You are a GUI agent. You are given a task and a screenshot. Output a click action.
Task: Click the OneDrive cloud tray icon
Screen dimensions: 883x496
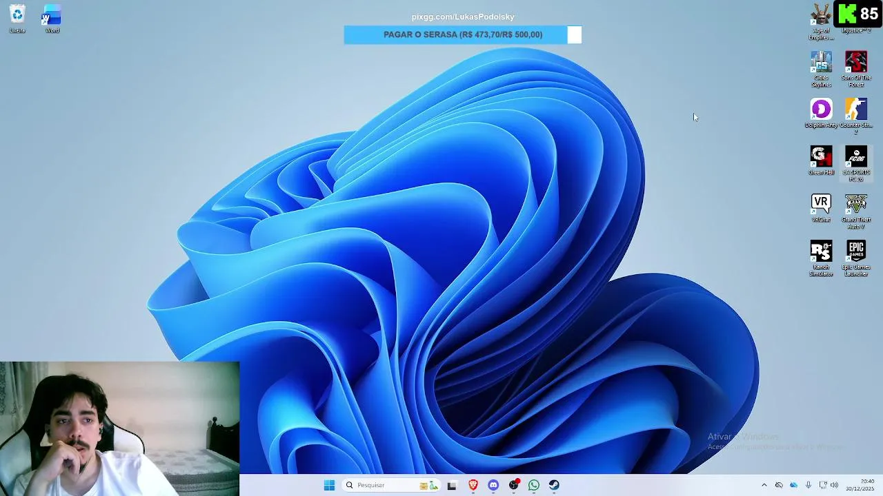[x=793, y=485]
